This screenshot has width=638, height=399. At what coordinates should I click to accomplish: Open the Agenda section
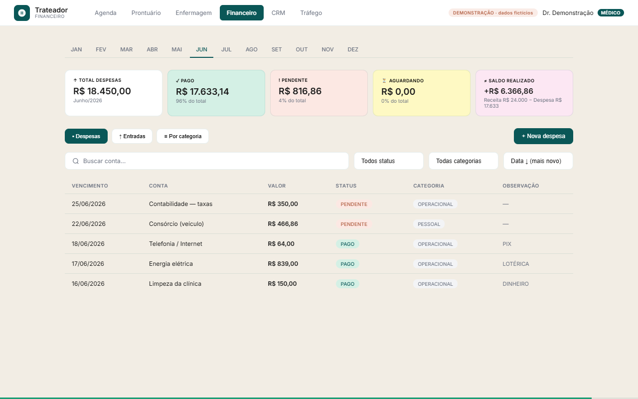pyautogui.click(x=106, y=13)
